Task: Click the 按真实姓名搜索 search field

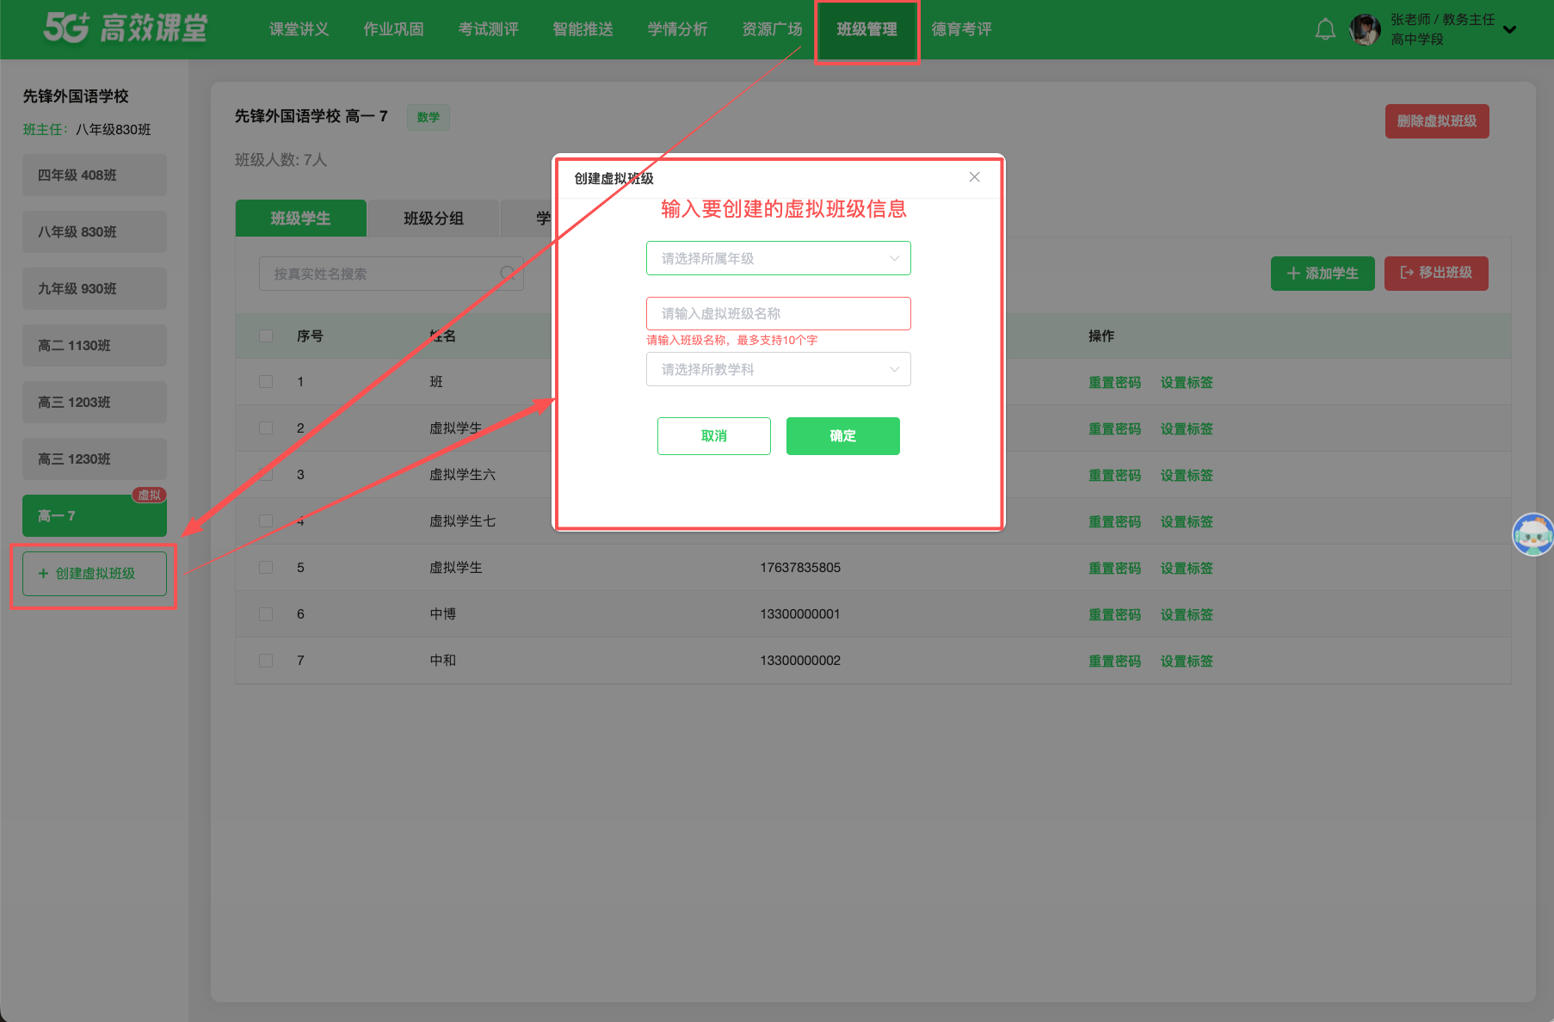Action: (x=392, y=274)
